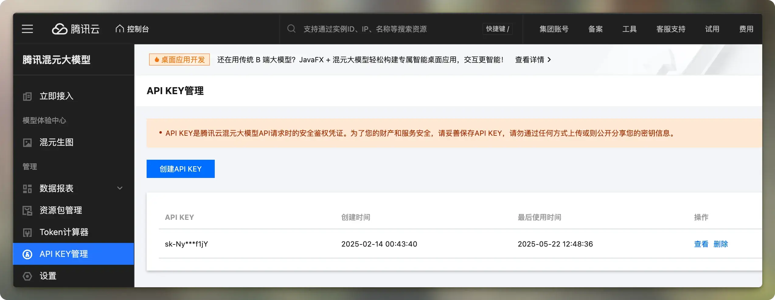This screenshot has width=775, height=300.
Task: Click the 混元生图 image icon
Action: tap(27, 142)
